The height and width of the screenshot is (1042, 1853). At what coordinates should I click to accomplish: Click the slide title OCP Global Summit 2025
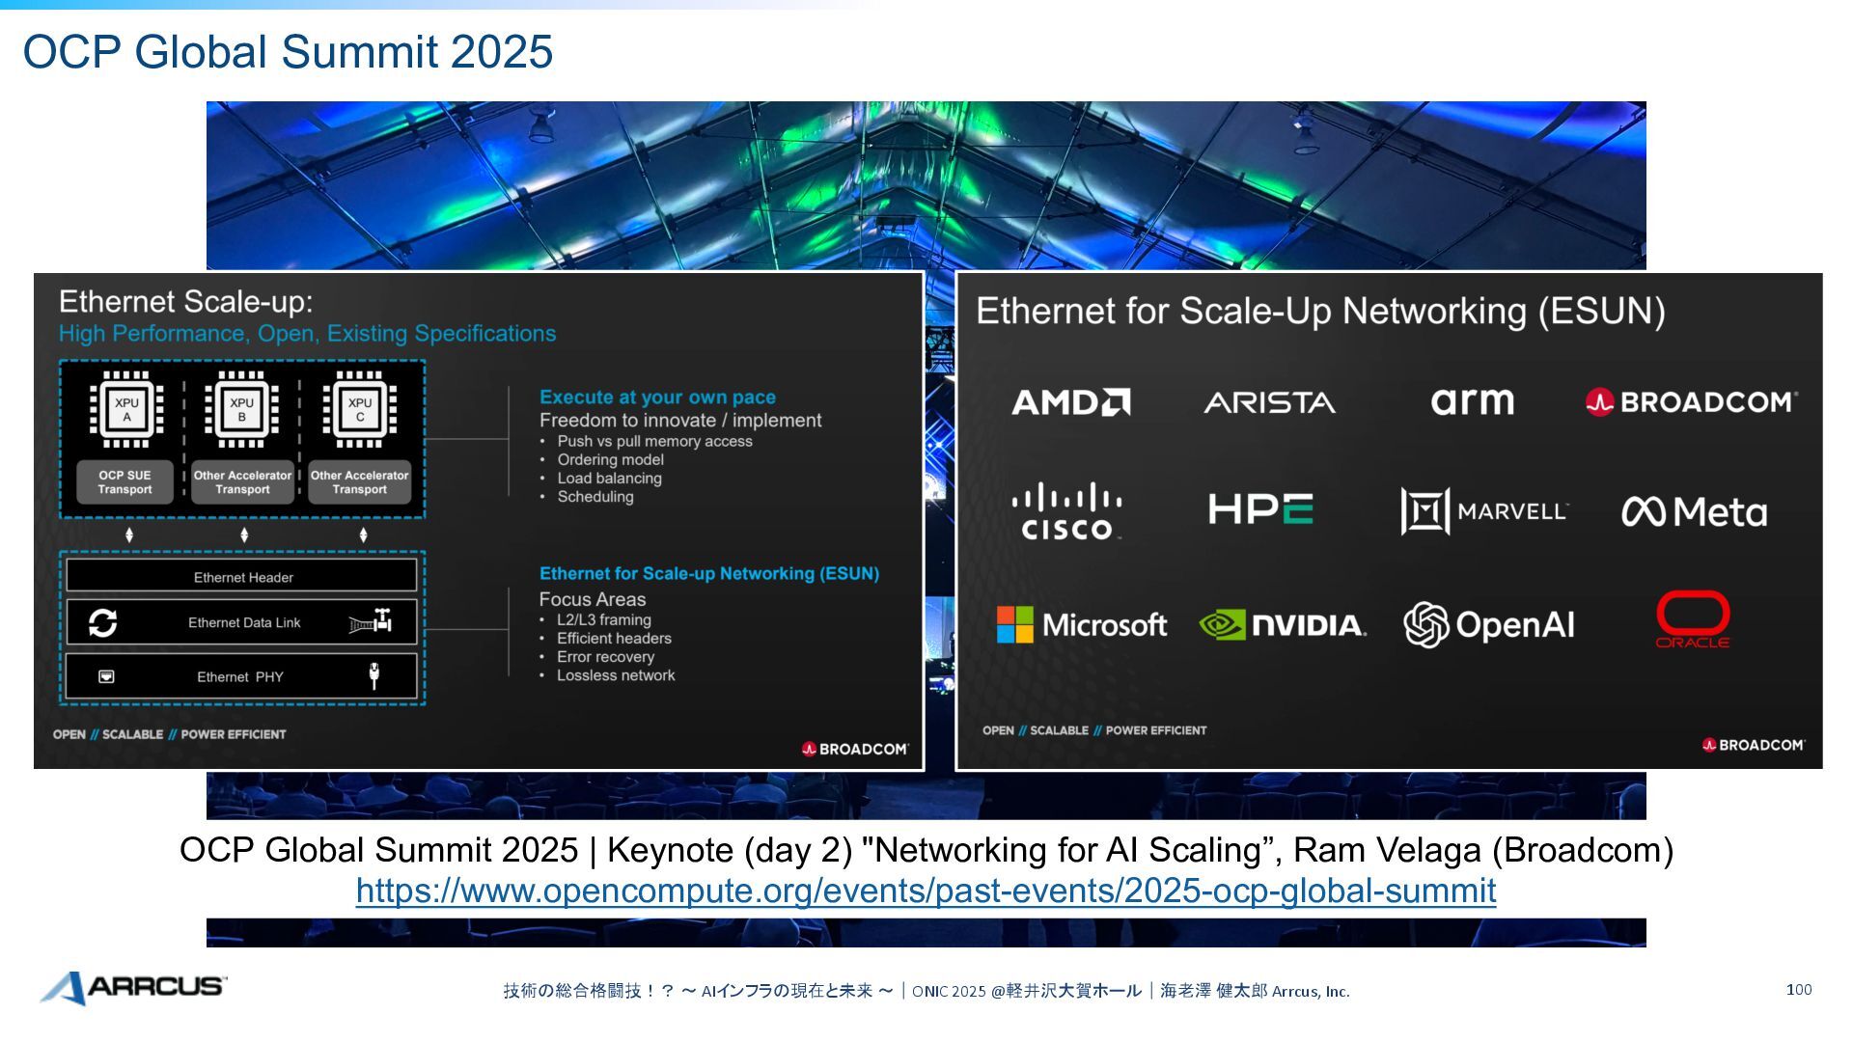tap(288, 52)
